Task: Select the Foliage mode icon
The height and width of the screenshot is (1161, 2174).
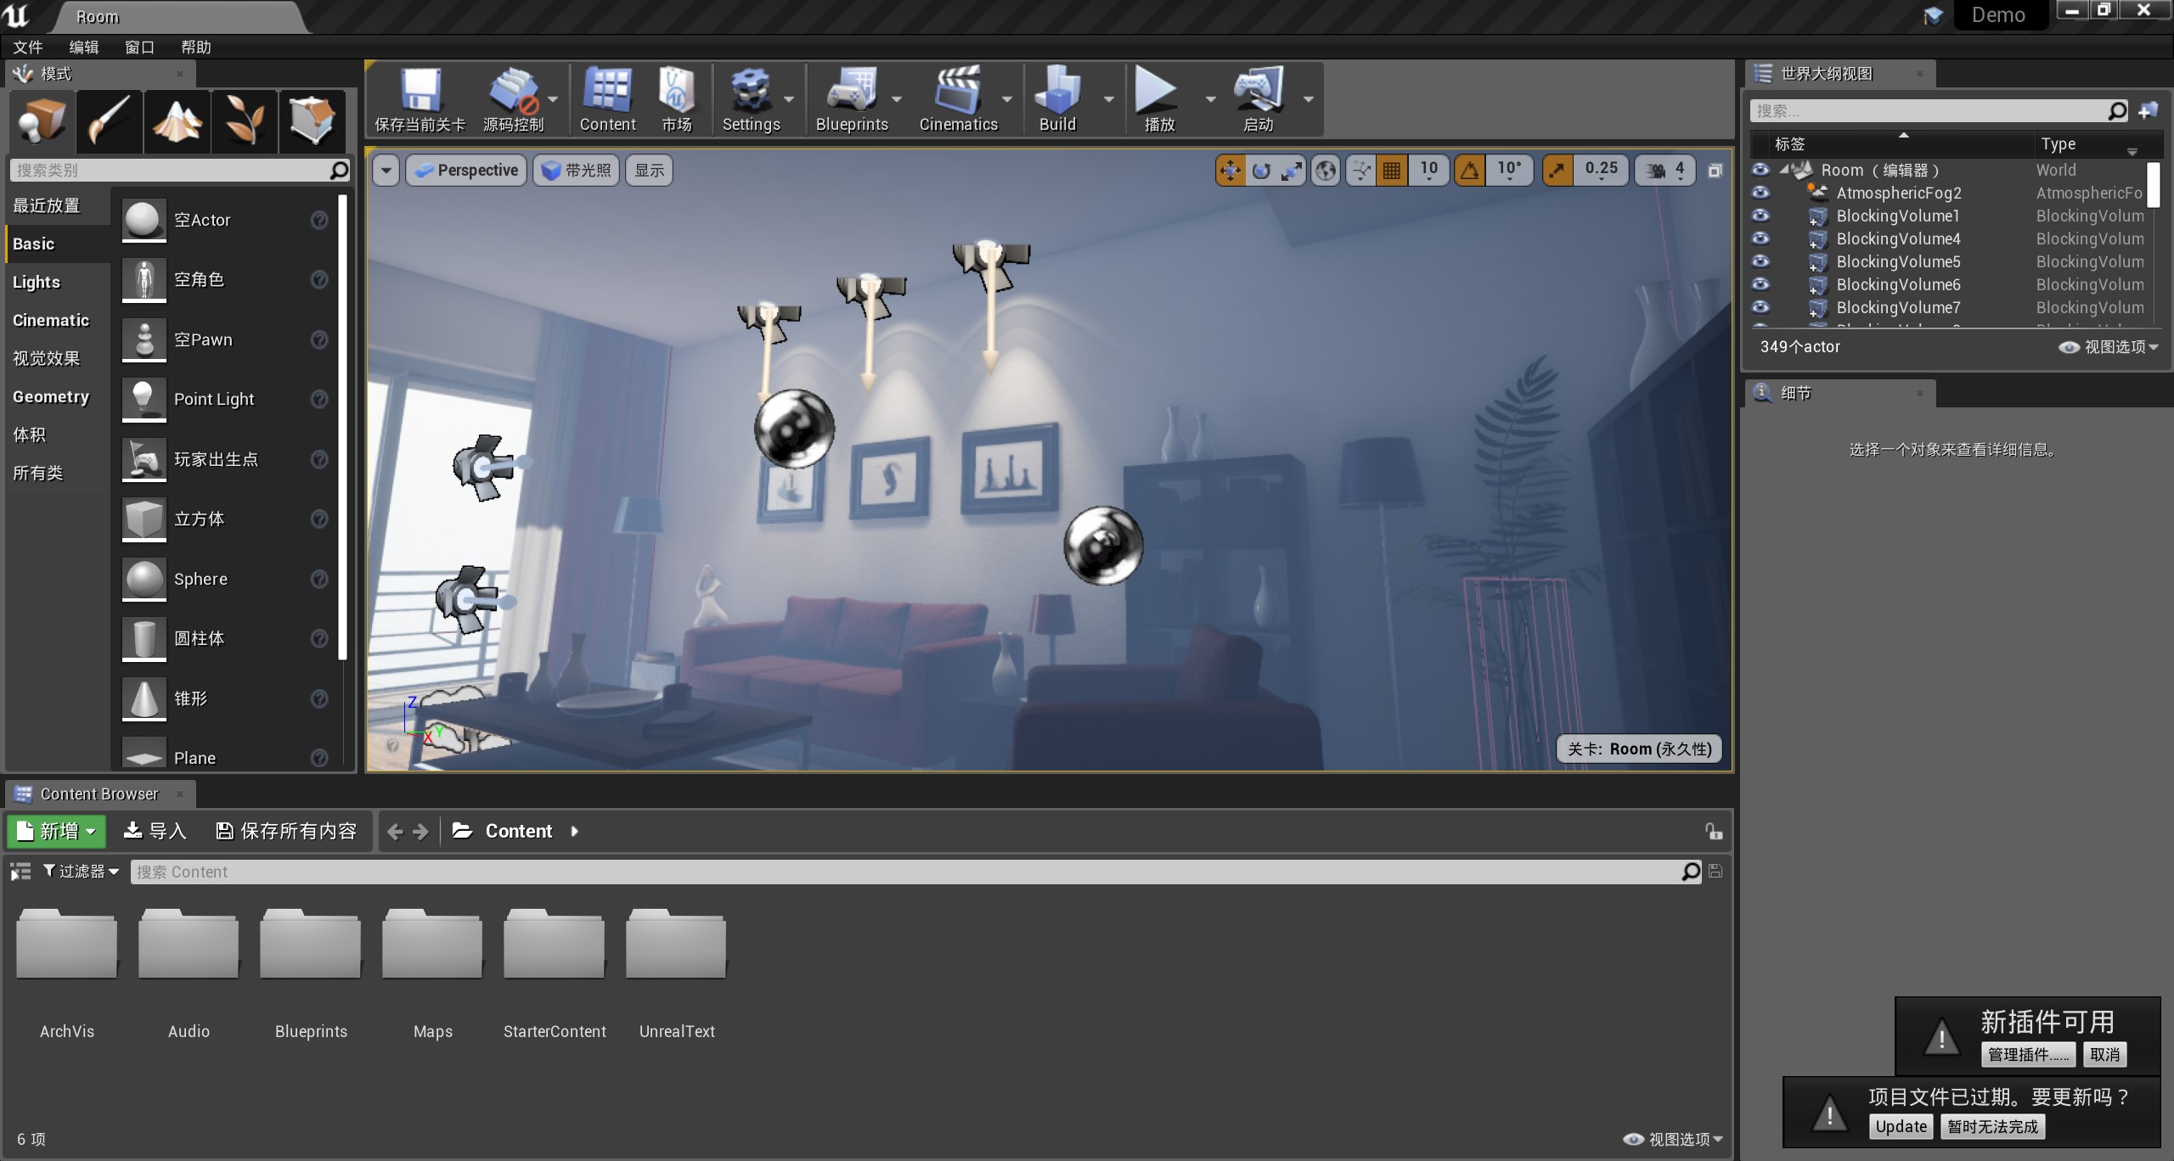Action: (x=245, y=120)
